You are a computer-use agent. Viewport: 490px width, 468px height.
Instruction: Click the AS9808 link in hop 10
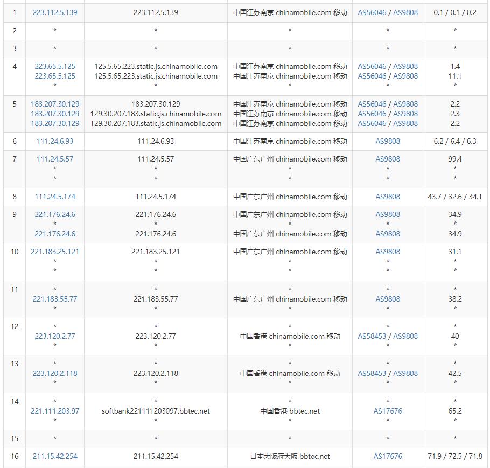click(388, 252)
